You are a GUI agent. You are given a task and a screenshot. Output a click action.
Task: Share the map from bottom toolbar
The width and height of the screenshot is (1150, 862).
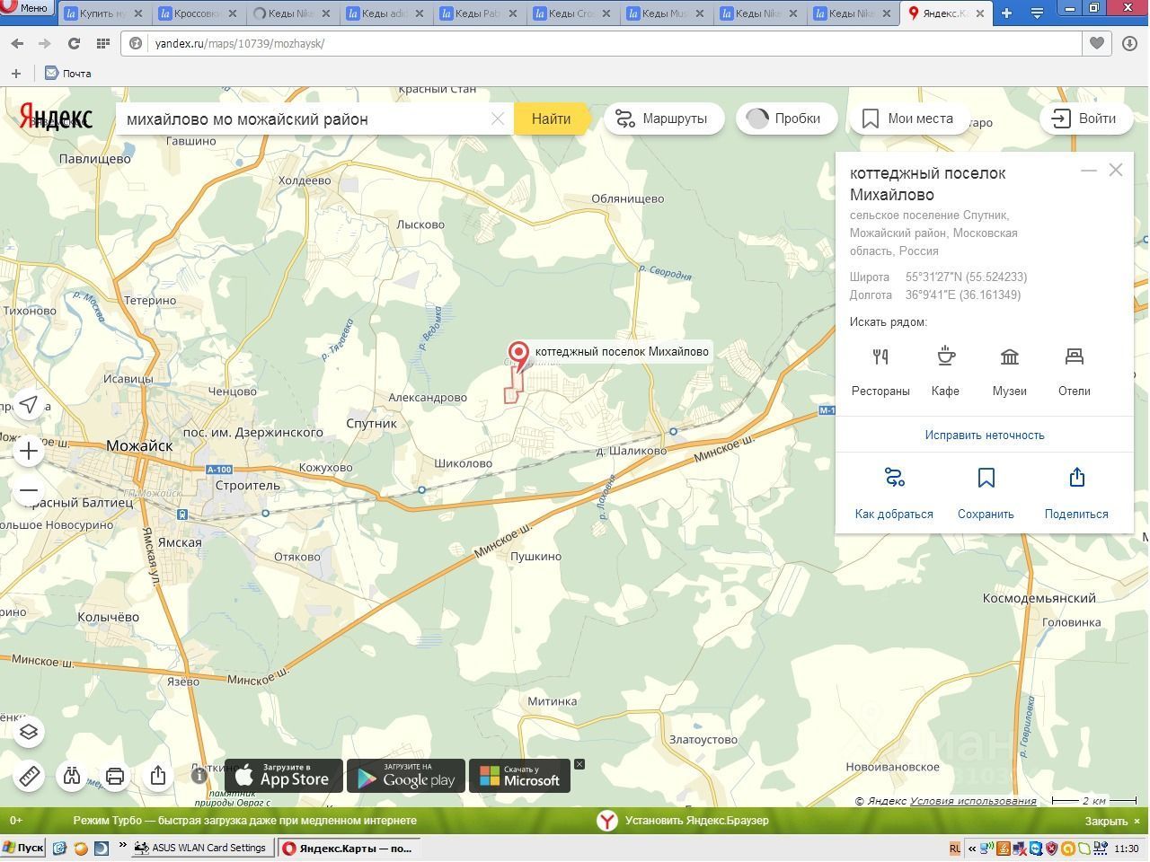[158, 776]
